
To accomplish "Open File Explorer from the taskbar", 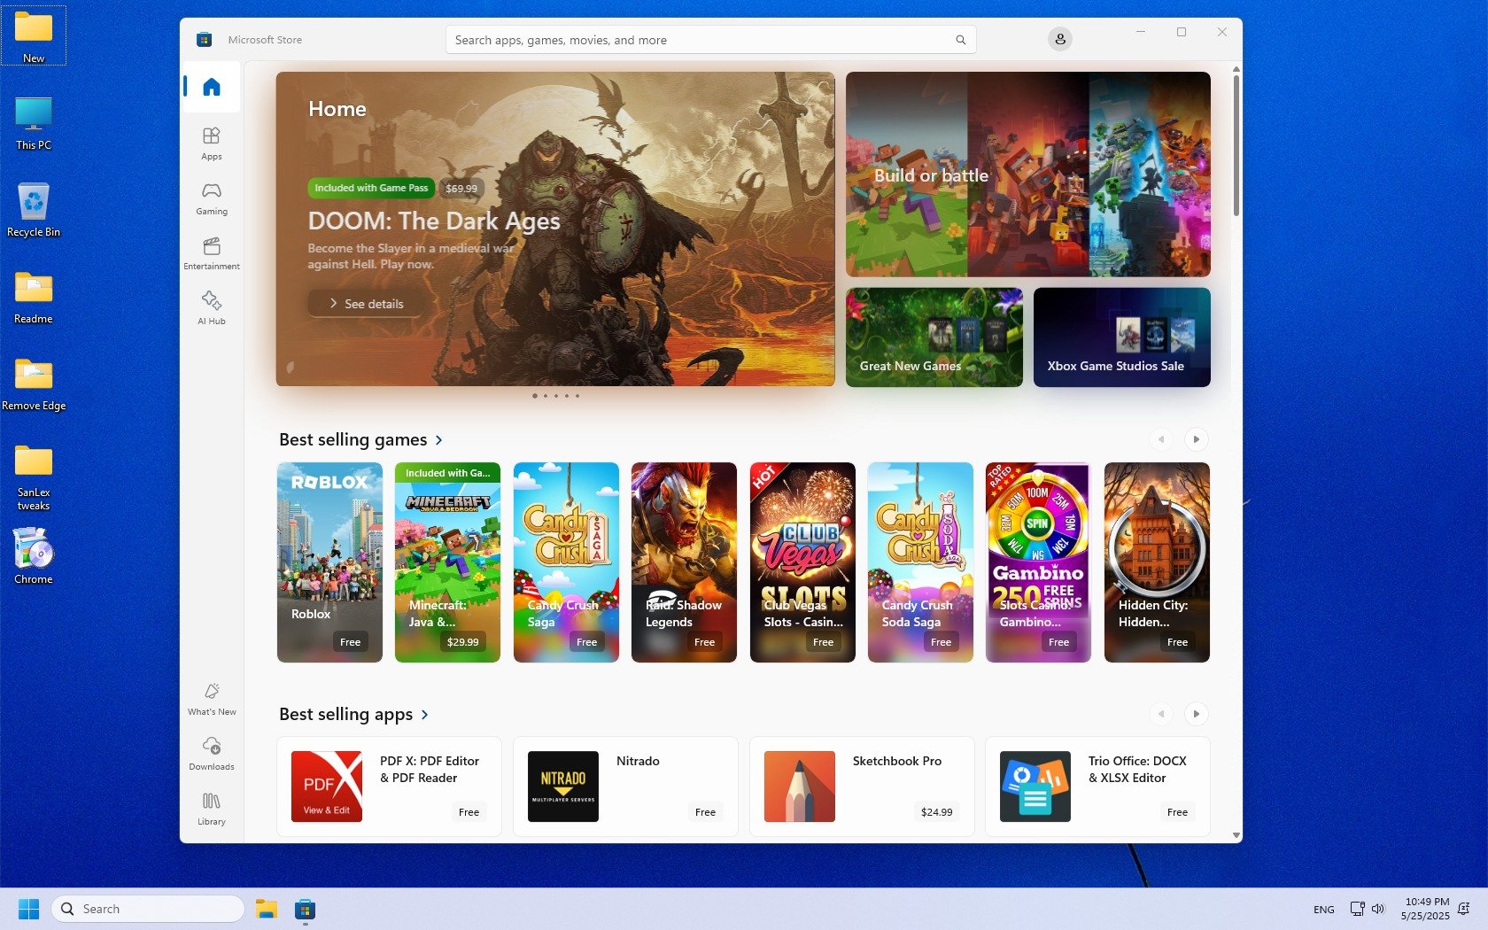I will [267, 909].
